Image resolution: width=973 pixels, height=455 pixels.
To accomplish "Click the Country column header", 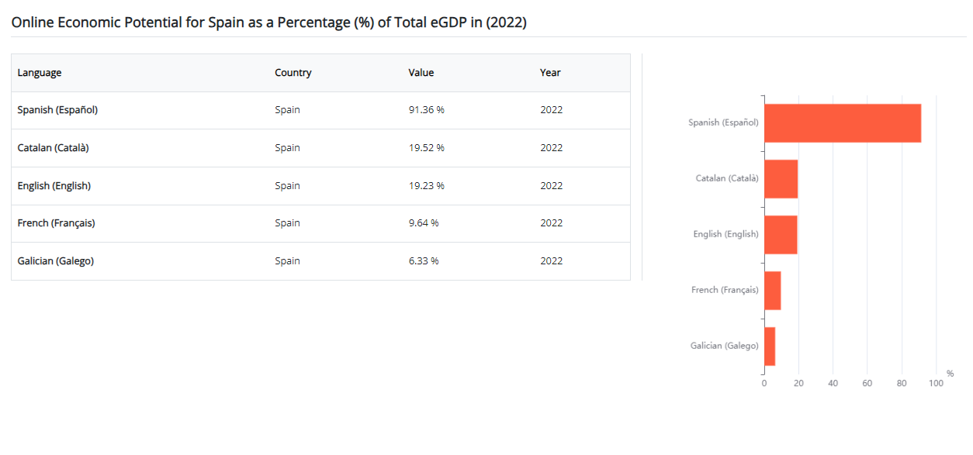I will click(293, 73).
